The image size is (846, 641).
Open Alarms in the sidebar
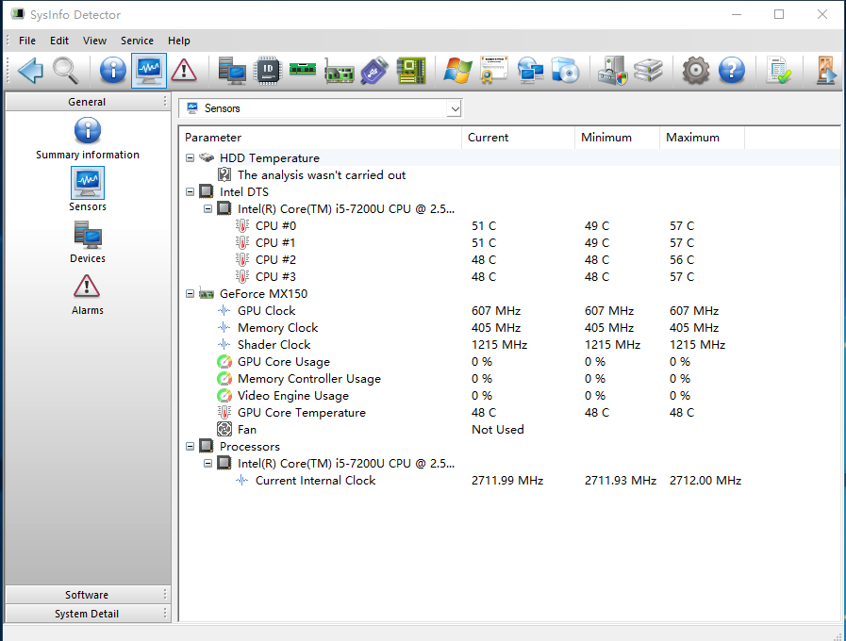[88, 294]
